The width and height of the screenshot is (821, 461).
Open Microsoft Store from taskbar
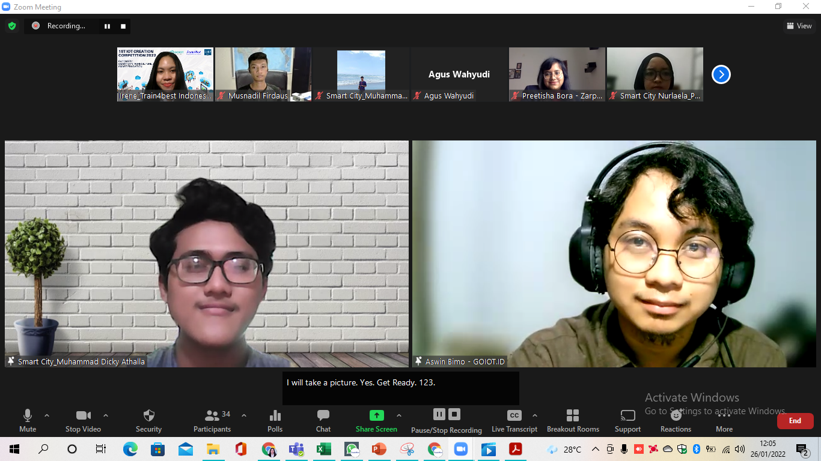pyautogui.click(x=157, y=449)
